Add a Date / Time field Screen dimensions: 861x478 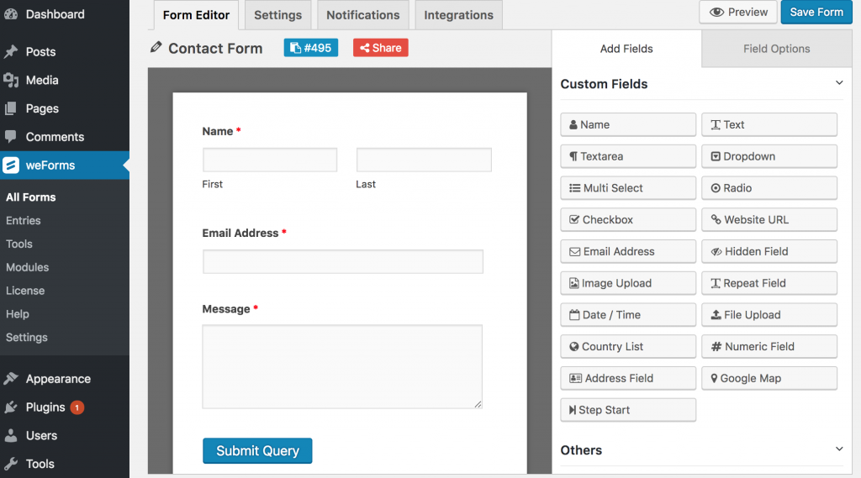click(x=628, y=315)
